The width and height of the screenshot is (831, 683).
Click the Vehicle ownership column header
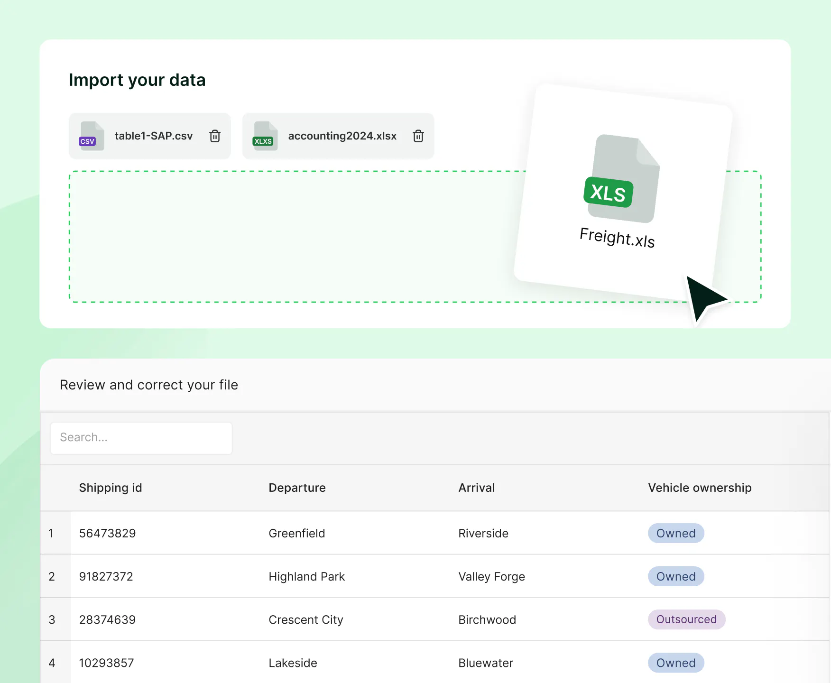(x=699, y=488)
